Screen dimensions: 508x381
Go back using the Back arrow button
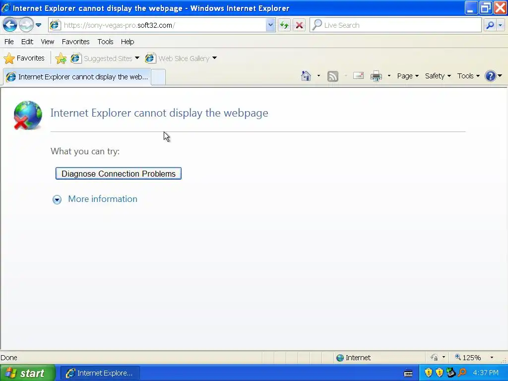[10, 25]
